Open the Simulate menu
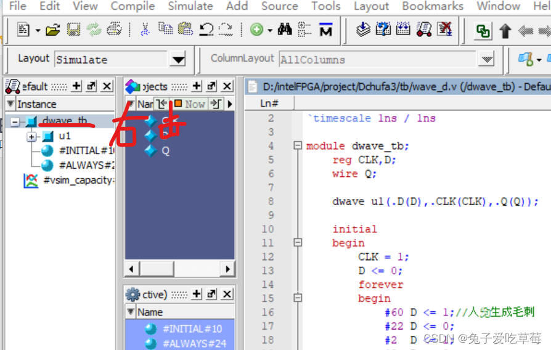This screenshot has width=551, height=350. (x=190, y=6)
